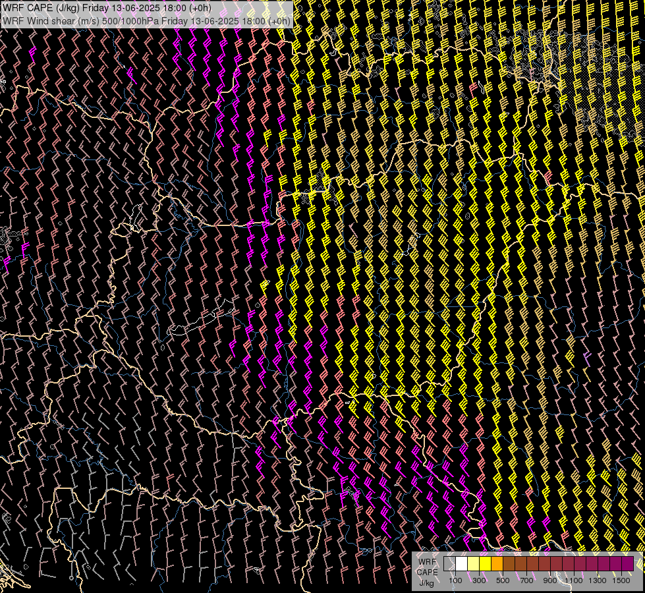
Task: Select the orange CAPE legend swatch
Action: (x=497, y=563)
